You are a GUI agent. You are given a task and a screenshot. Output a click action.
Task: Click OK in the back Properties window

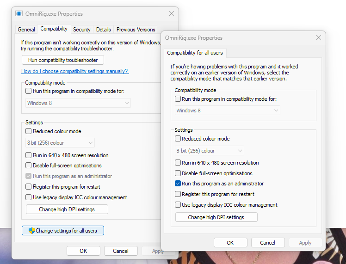click(83, 251)
